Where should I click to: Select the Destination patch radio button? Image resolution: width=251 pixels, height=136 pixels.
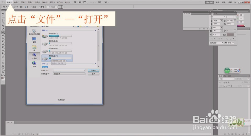pyautogui.click(x=32, y=7)
